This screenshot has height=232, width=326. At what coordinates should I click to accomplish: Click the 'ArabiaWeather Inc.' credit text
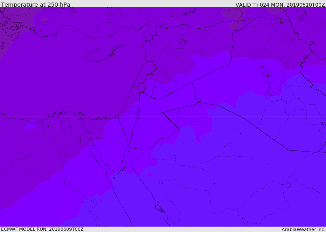tap(303, 229)
